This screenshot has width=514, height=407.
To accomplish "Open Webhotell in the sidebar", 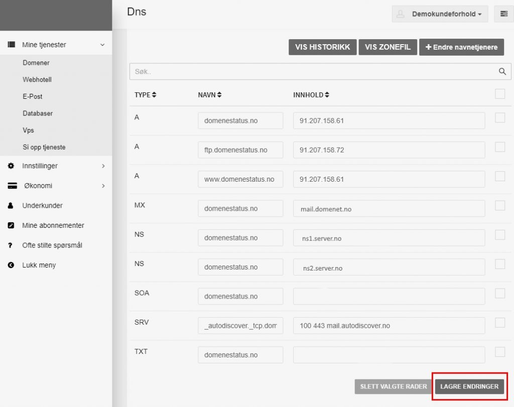I will 37,80.
